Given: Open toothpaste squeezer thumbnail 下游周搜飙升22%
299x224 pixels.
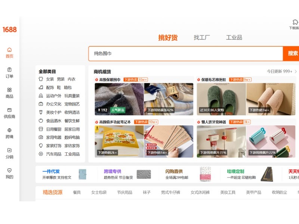Looking at the screenshot, I should click(271, 141).
